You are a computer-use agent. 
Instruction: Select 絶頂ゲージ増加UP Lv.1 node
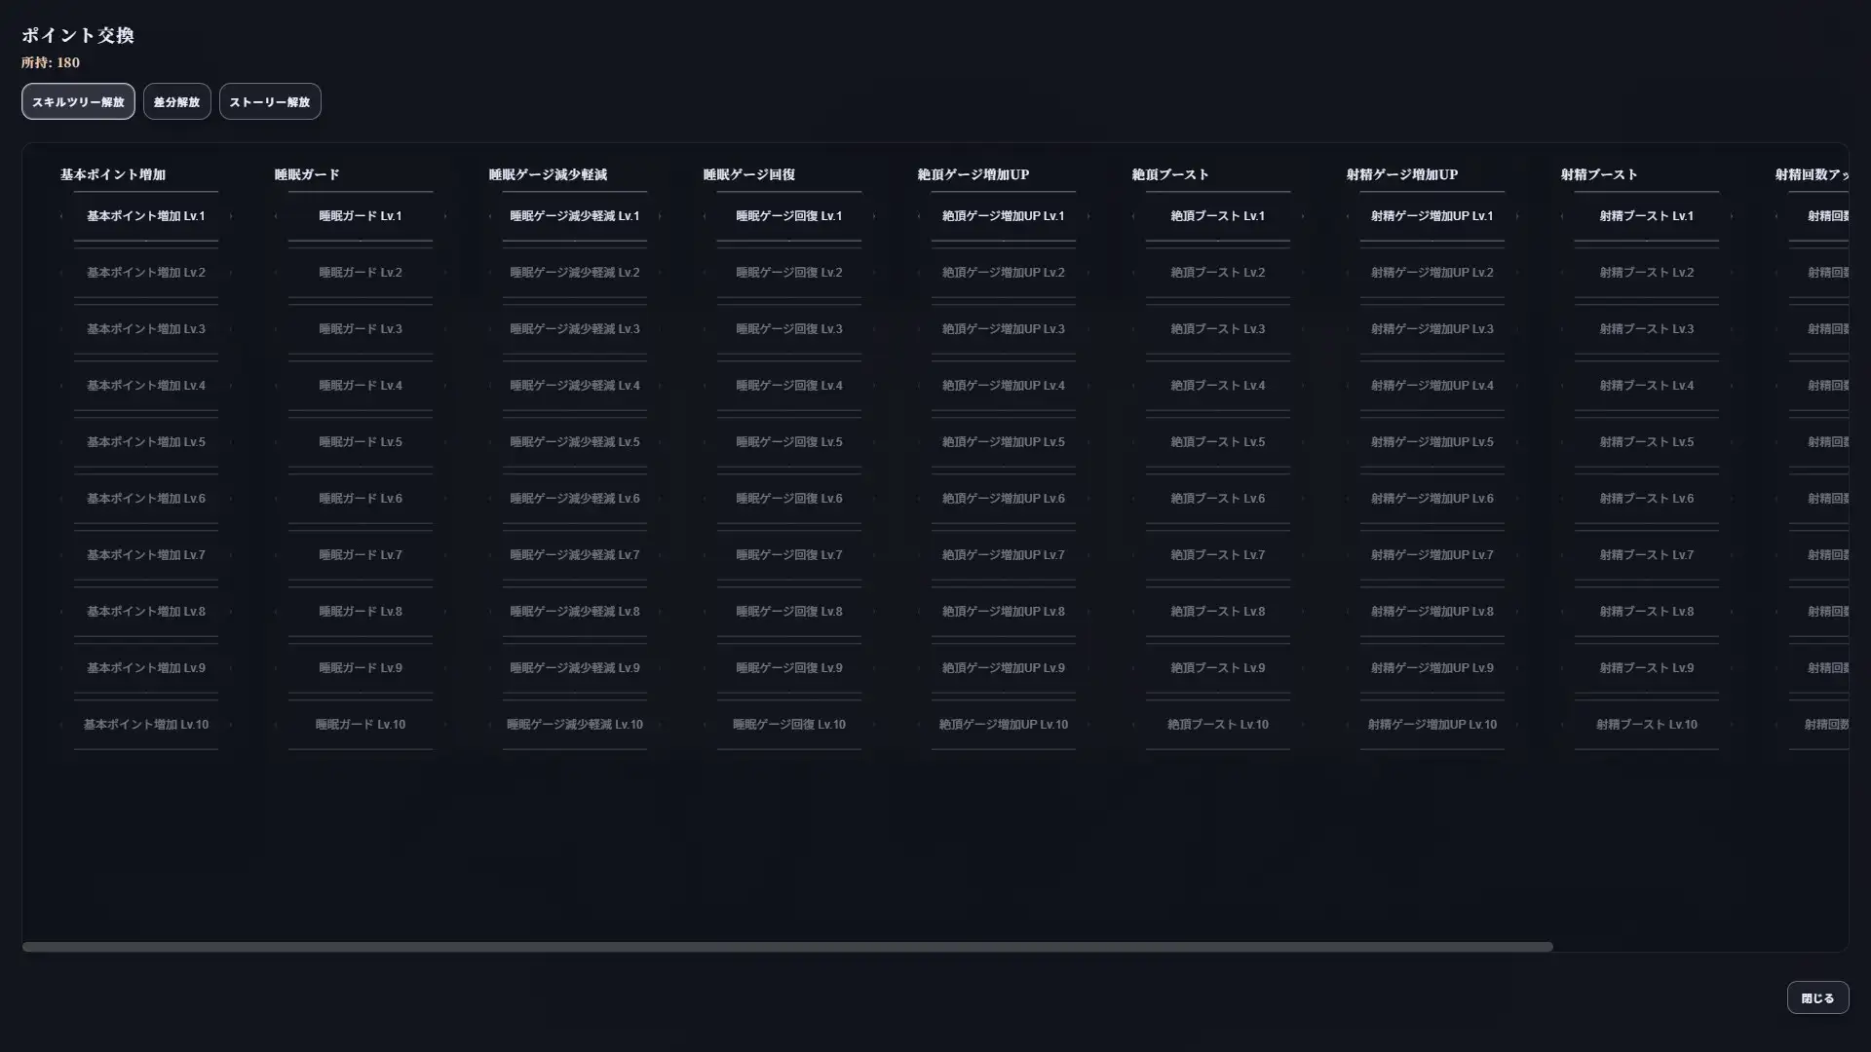[x=1004, y=216]
